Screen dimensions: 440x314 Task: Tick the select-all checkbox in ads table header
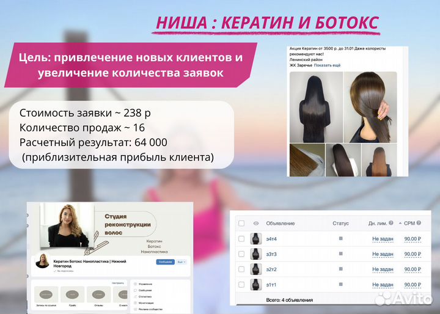(241, 224)
